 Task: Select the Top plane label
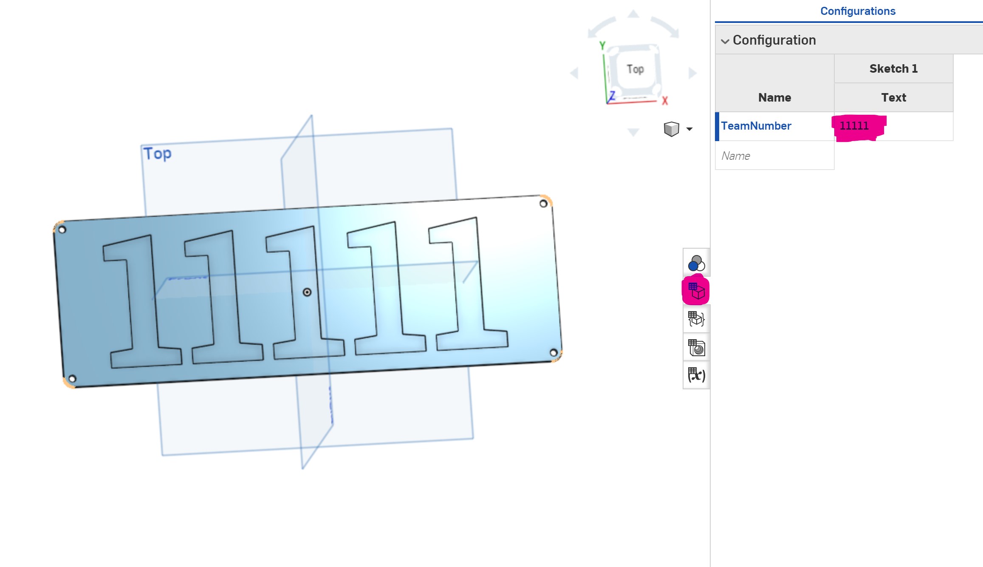(157, 153)
